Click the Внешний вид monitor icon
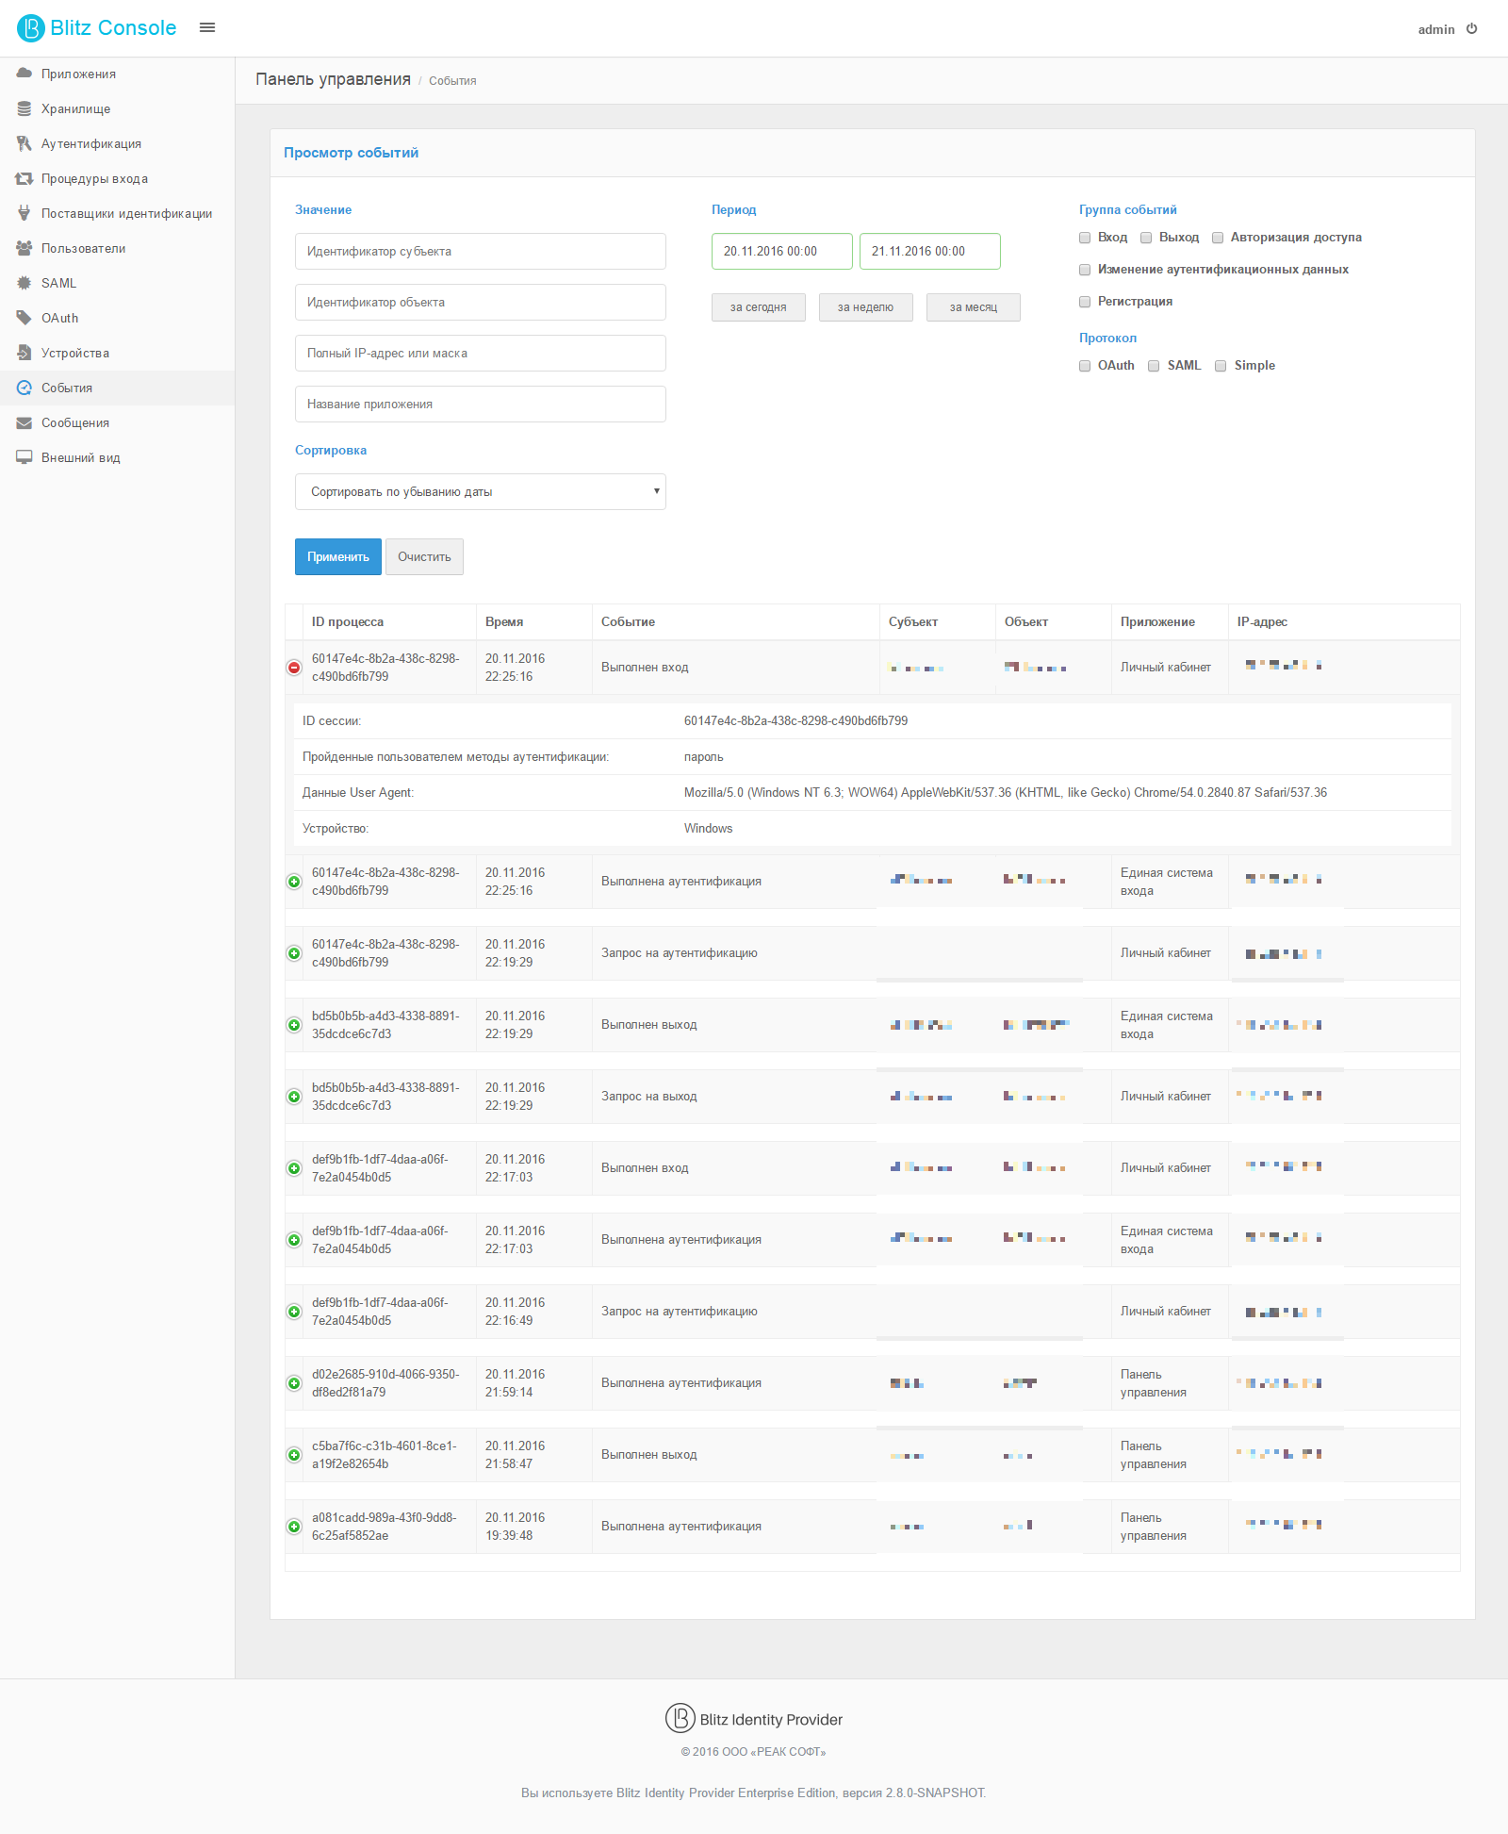Viewport: 1508px width, 1834px height. click(25, 457)
